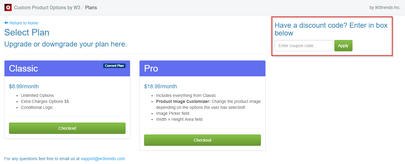
Task: Click the Checkout button for Classic plan
Action: pyautogui.click(x=67, y=128)
